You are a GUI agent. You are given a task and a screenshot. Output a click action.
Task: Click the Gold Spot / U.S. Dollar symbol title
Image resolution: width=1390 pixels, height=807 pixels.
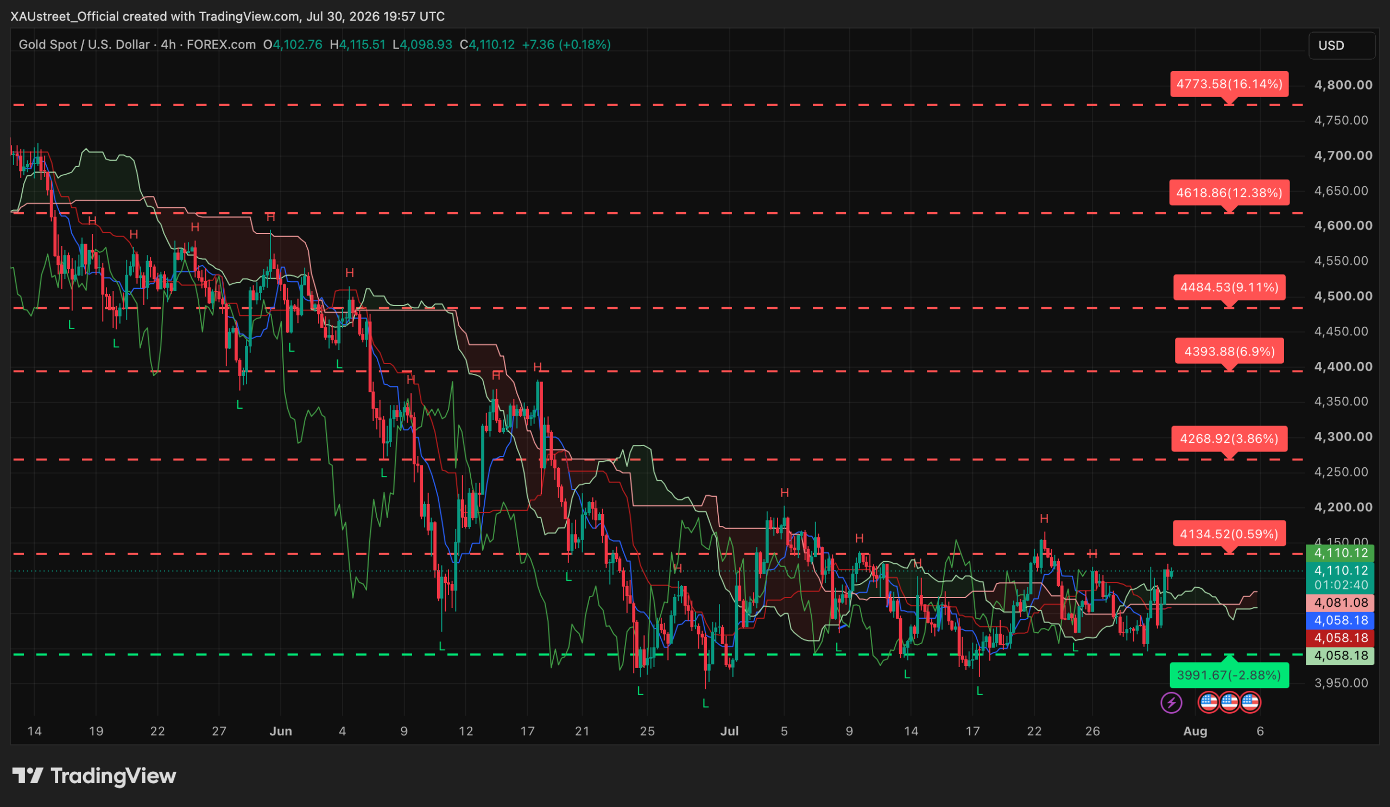(84, 45)
